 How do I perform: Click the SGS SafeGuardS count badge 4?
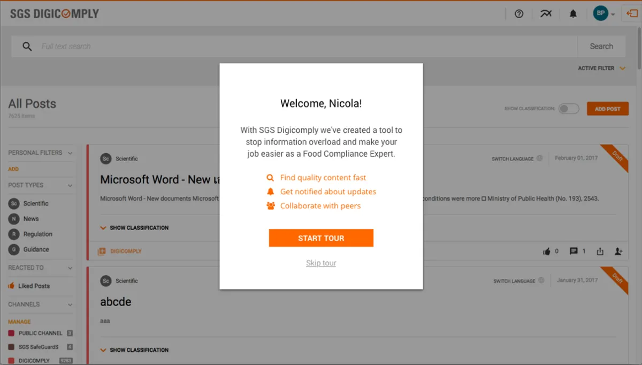70,347
